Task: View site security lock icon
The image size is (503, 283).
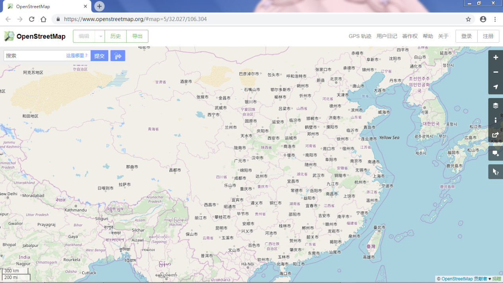Action: click(58, 19)
